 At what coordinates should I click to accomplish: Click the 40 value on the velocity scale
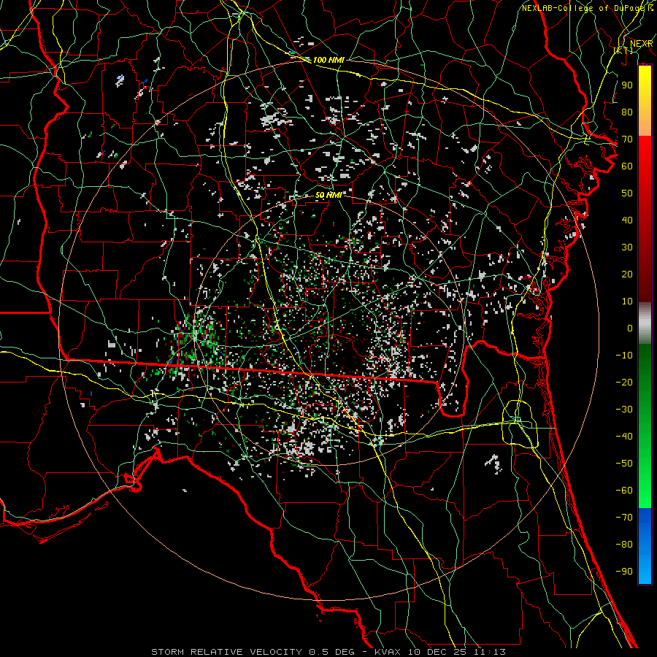(627, 220)
